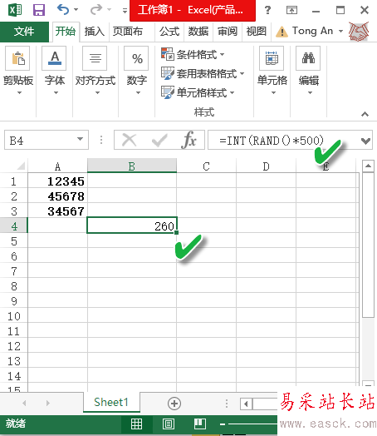The height and width of the screenshot is (436, 377).
Task: Click the Excel application logo icon
Action: (x=15, y=10)
